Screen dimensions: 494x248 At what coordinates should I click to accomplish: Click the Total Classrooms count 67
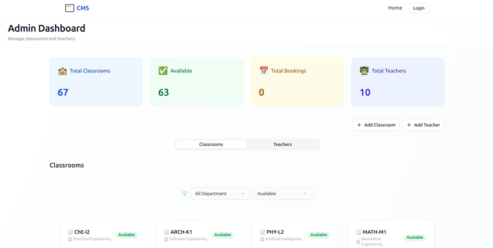point(63,92)
